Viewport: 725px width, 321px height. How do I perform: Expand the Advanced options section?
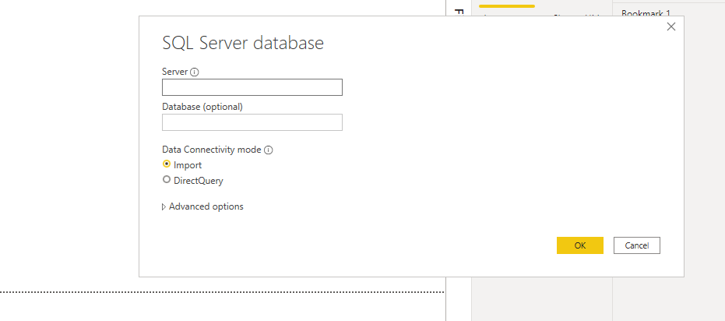point(202,206)
